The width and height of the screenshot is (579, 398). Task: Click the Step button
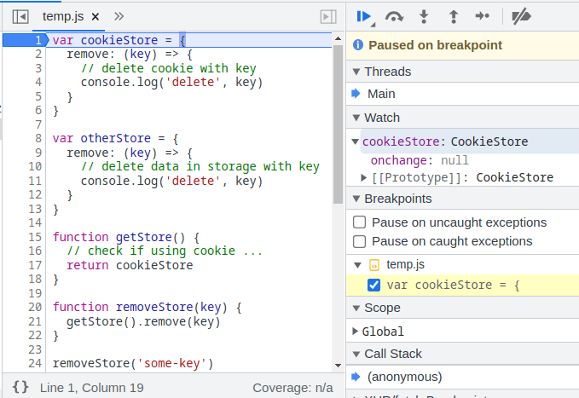[x=483, y=16]
